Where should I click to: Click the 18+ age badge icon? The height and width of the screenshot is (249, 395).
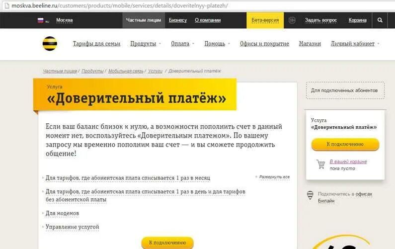(x=292, y=20)
